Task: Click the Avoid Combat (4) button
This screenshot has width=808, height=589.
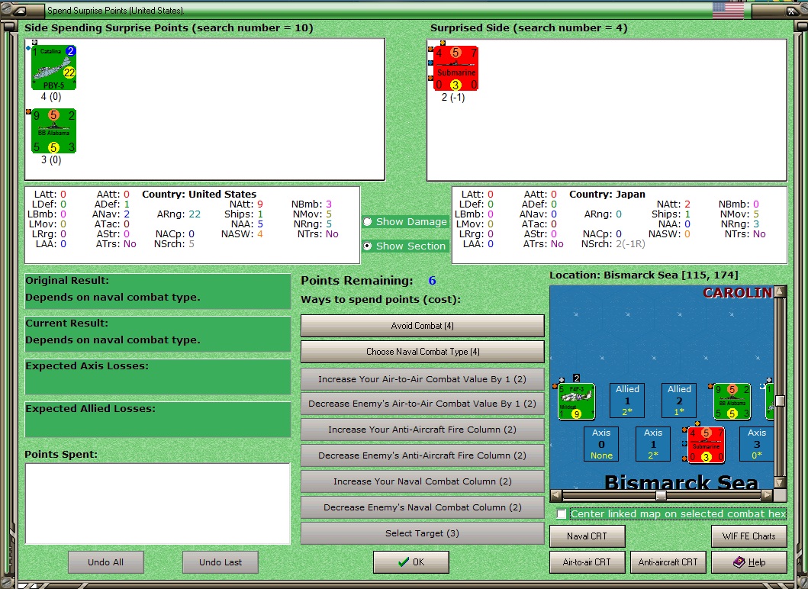Action: click(423, 326)
